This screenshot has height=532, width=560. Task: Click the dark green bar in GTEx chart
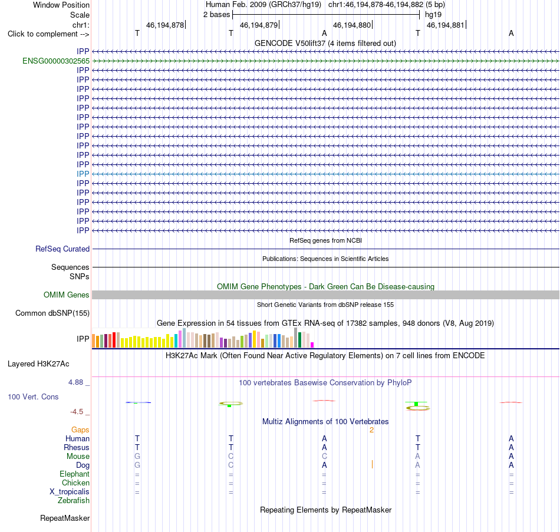click(x=300, y=340)
